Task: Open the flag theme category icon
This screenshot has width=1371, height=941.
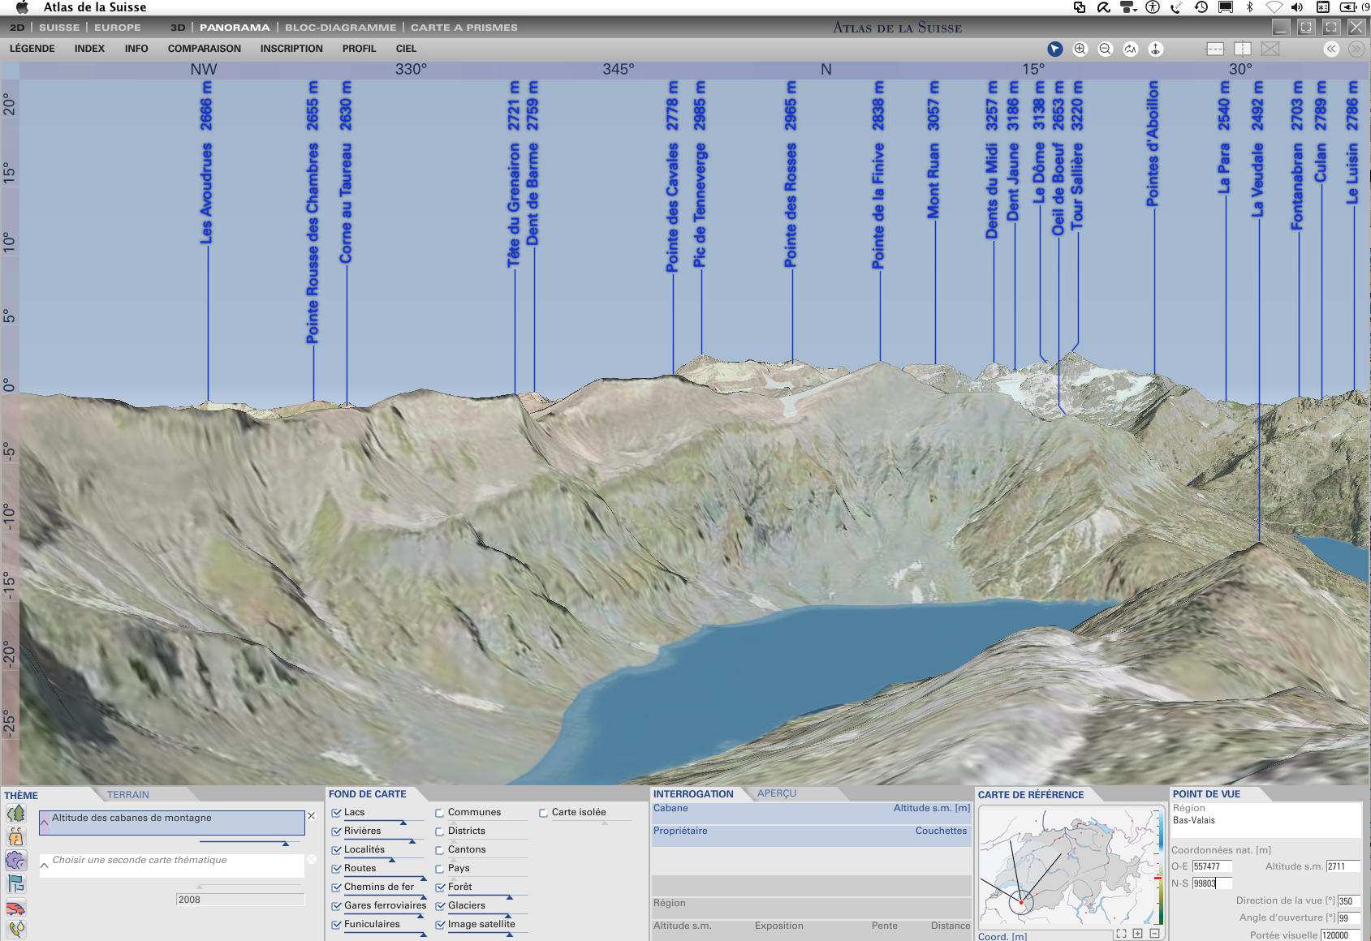Action: coord(15,884)
